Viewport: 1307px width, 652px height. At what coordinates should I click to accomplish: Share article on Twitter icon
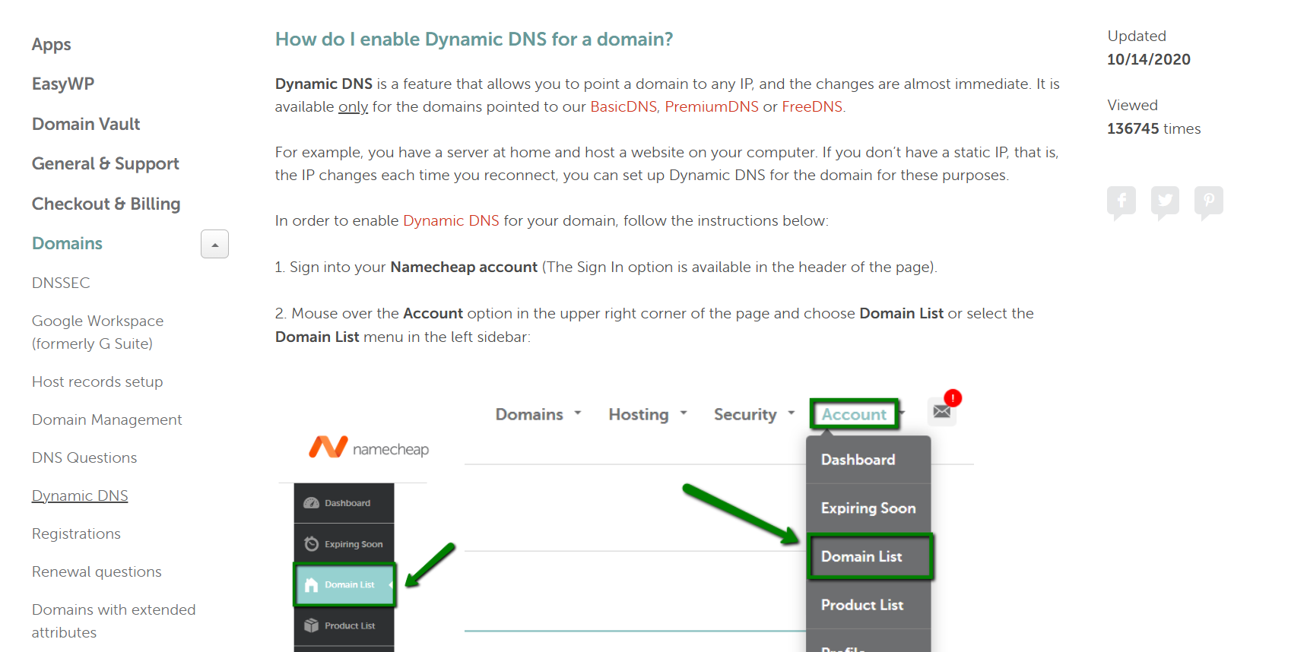[1165, 202]
